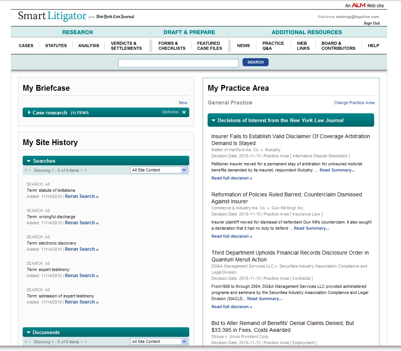Click 'Term: wrongful discharge' text

pyautogui.click(x=51, y=217)
